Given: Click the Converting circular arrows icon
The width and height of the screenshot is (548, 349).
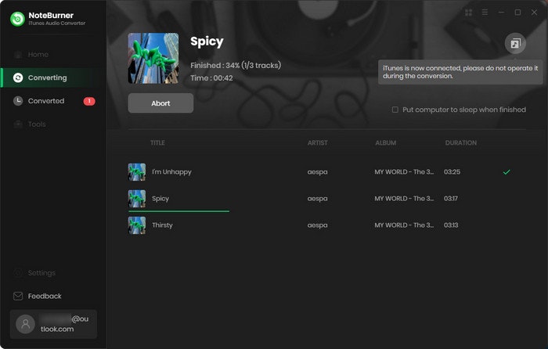Looking at the screenshot, I should [x=18, y=77].
